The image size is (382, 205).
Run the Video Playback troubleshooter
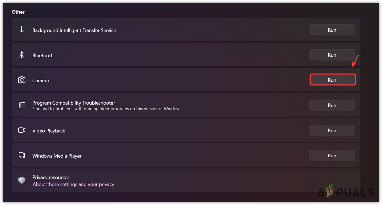(x=332, y=130)
